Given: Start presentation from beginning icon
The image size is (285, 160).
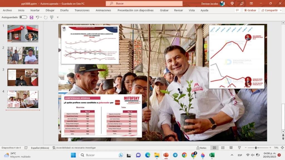Looking at the screenshot, I should point(51,17).
